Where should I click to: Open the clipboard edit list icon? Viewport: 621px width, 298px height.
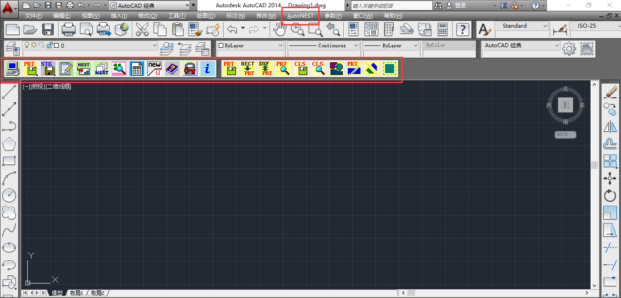(x=66, y=69)
